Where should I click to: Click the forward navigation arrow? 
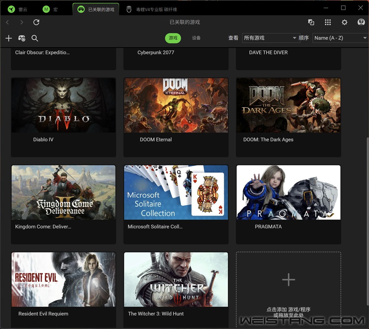[x=22, y=22]
